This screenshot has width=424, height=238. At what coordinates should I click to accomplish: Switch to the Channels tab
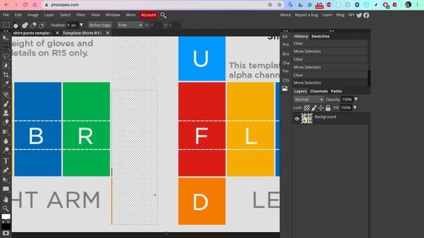(x=319, y=91)
